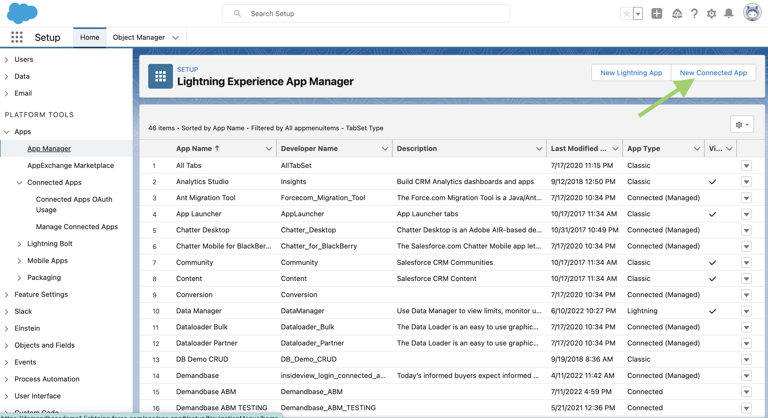Click the New Lightning App button
Viewport: 768px width, 418px height.
631,73
